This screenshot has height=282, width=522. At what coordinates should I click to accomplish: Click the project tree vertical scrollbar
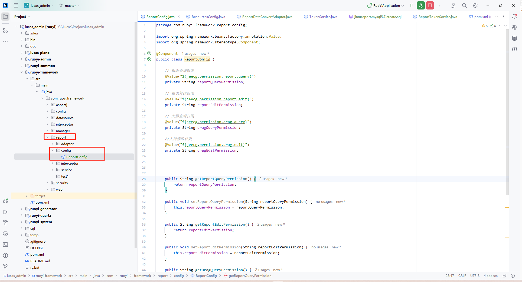(x=136, y=136)
